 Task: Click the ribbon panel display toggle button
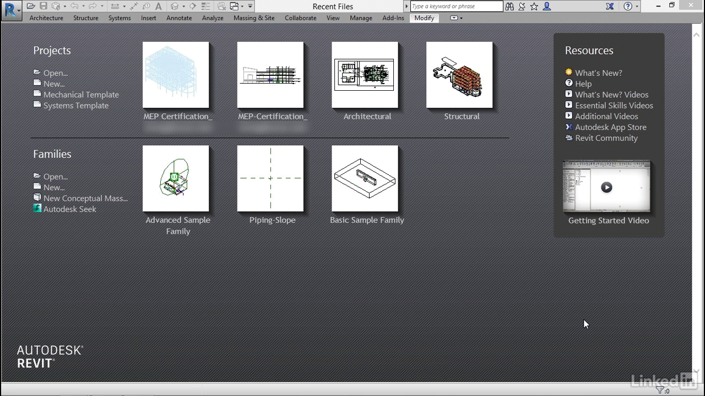tap(454, 18)
